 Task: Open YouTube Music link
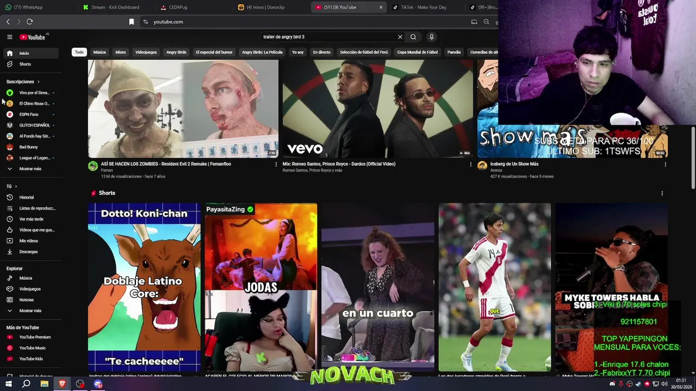point(30,348)
